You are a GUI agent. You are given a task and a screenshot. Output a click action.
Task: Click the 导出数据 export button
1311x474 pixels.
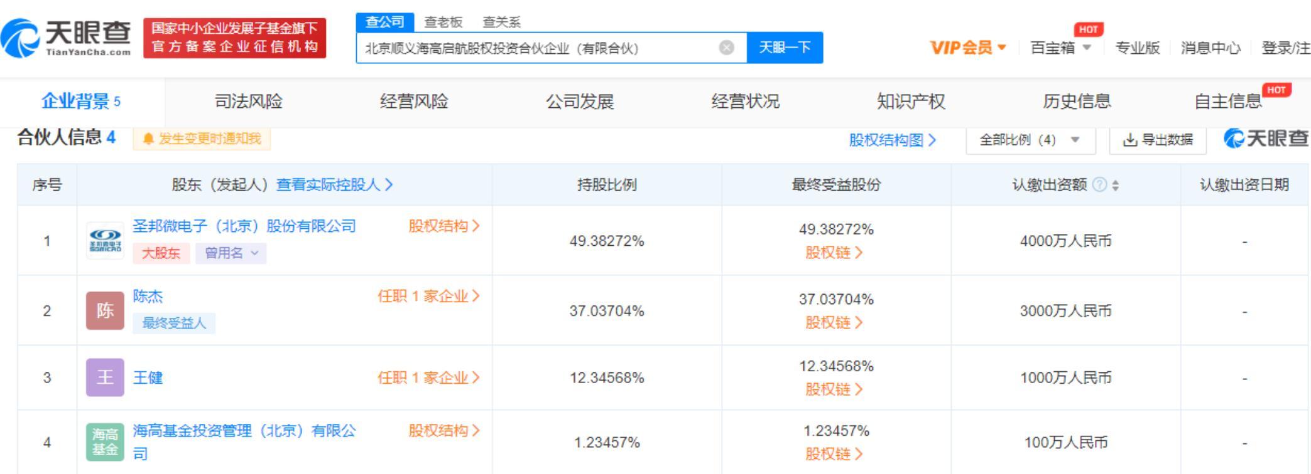pos(1158,139)
